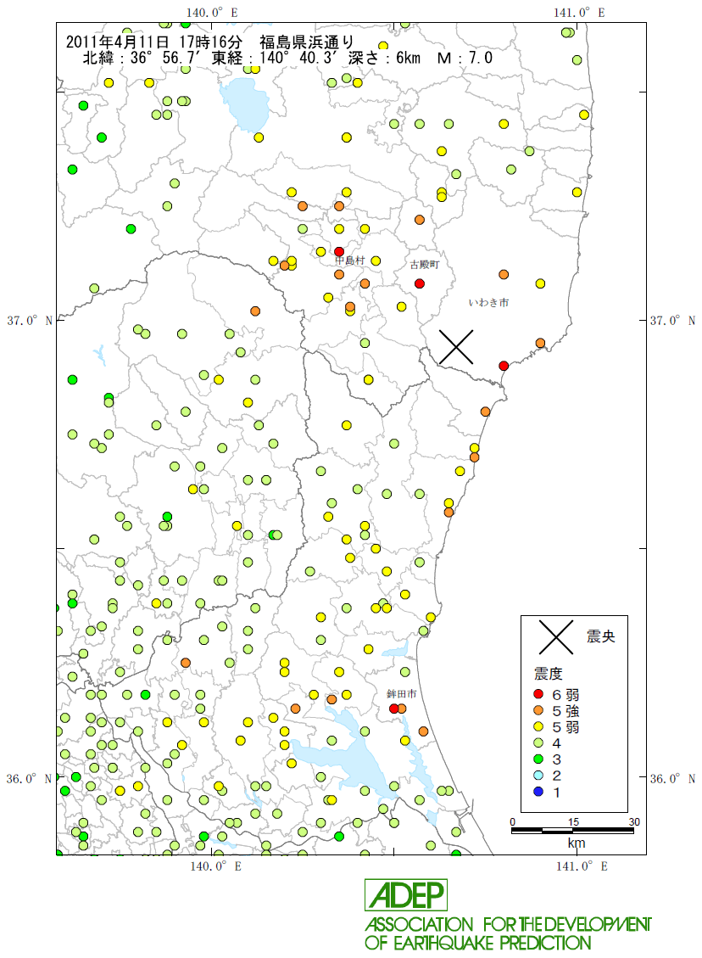This screenshot has height=958, width=702.
Task: Click the red station dot under 古殿町 label
Action: 420,283
